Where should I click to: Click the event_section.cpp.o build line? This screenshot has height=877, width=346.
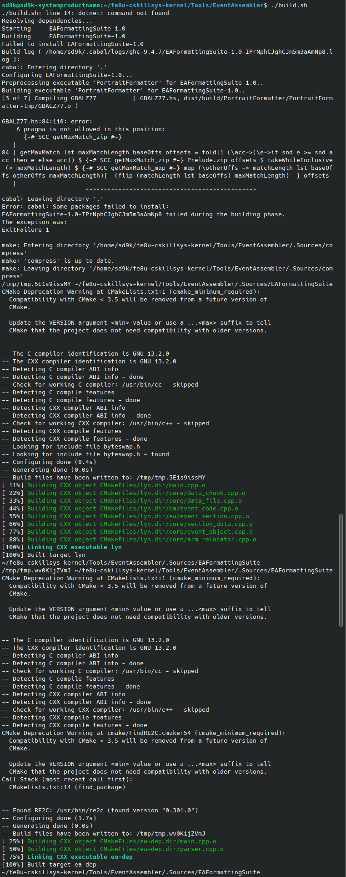(x=138, y=516)
